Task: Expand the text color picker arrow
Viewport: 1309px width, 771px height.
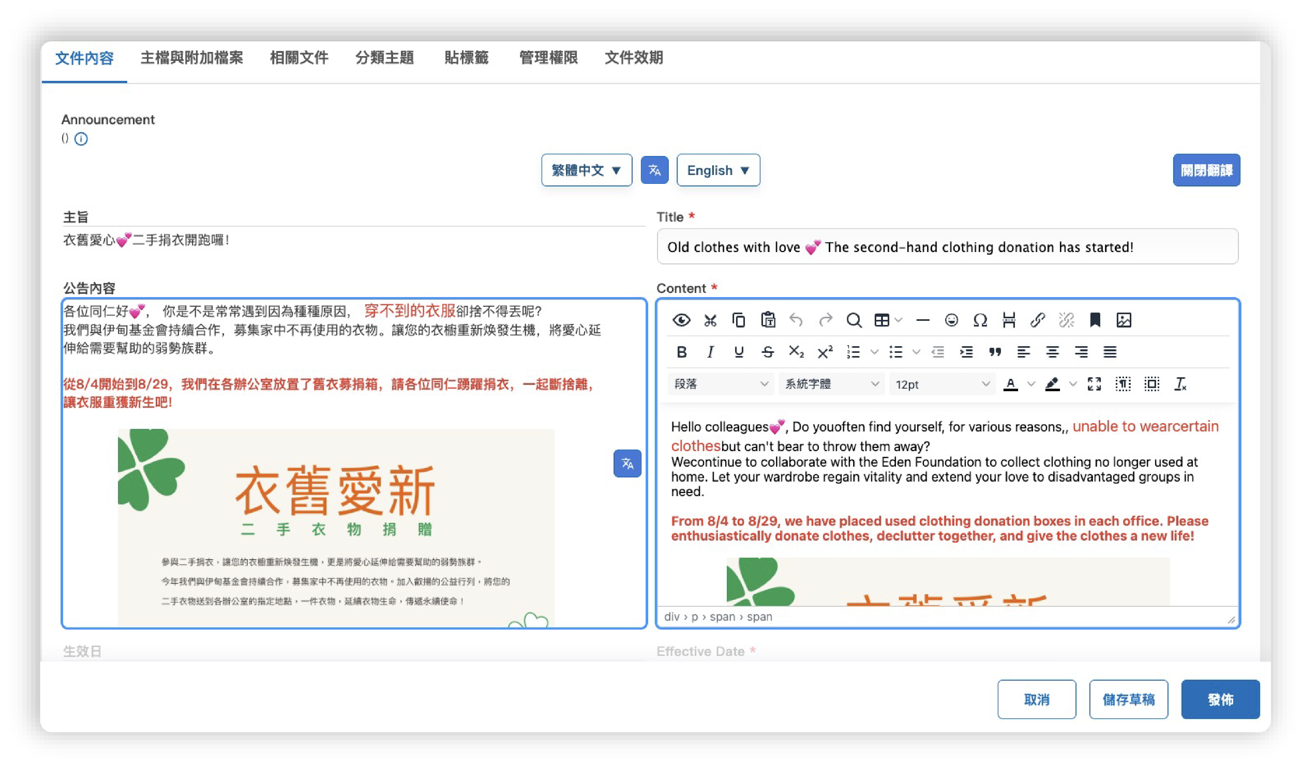Action: coord(1031,384)
